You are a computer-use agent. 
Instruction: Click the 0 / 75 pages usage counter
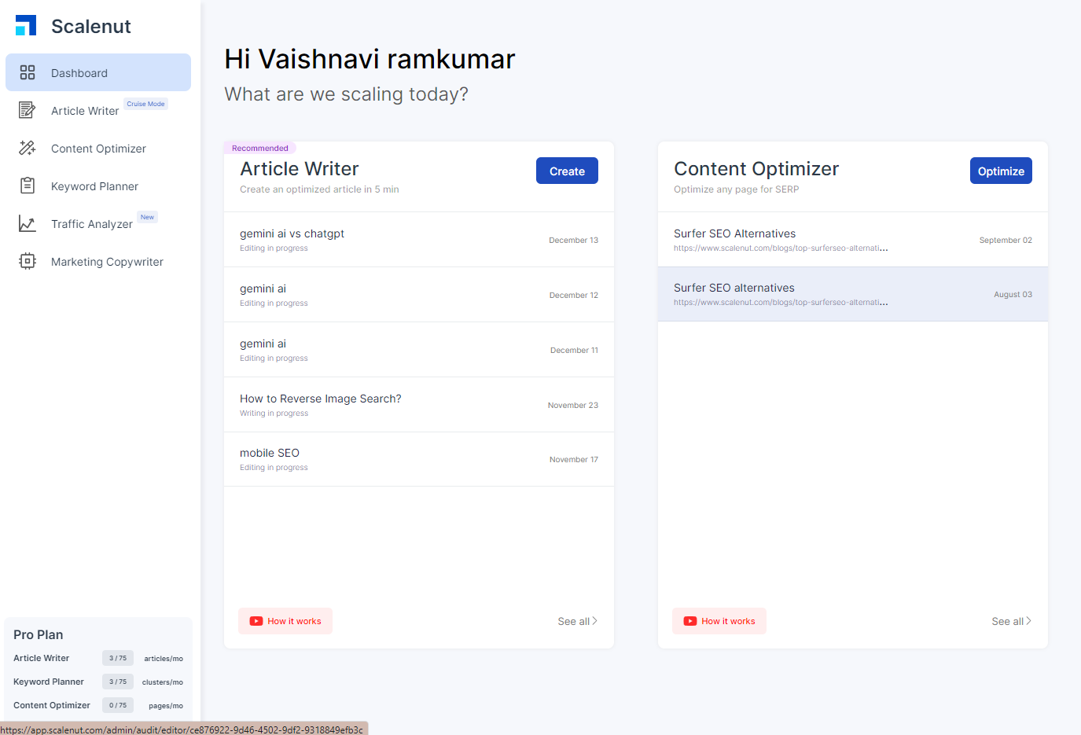[x=118, y=705]
